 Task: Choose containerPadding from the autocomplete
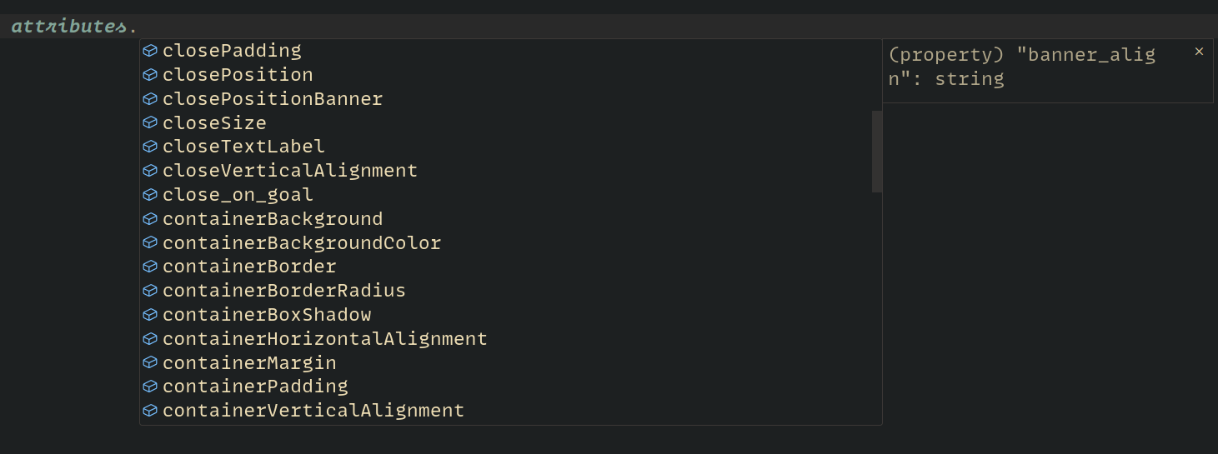coord(255,387)
